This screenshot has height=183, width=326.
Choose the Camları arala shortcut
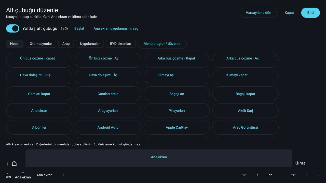pos(108,94)
